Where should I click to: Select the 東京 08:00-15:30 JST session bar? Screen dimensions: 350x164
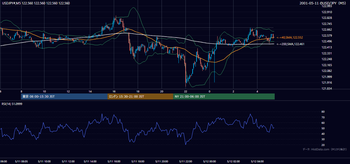click(x=64, y=96)
